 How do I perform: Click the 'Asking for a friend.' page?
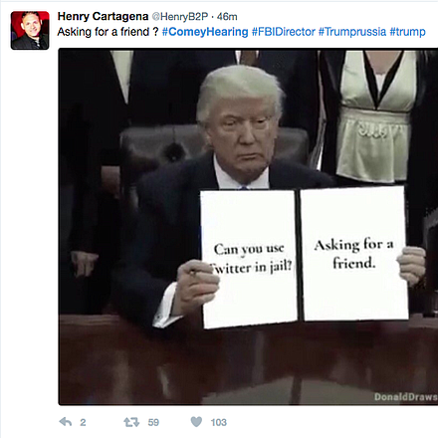pyautogui.click(x=354, y=254)
